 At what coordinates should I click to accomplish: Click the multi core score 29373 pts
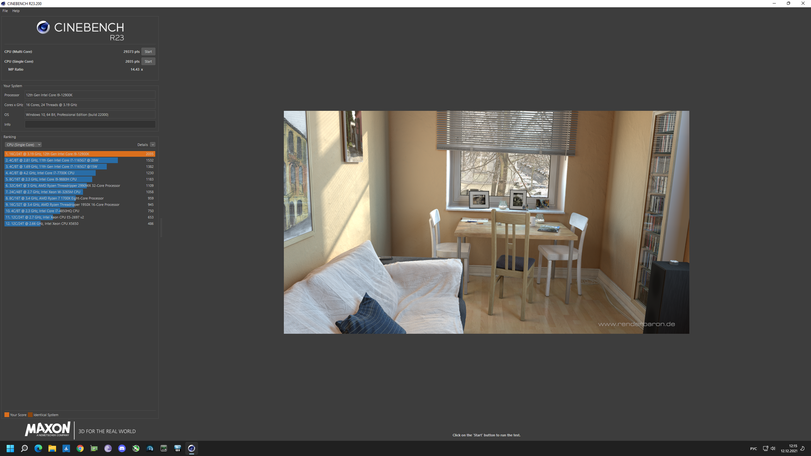pos(131,52)
